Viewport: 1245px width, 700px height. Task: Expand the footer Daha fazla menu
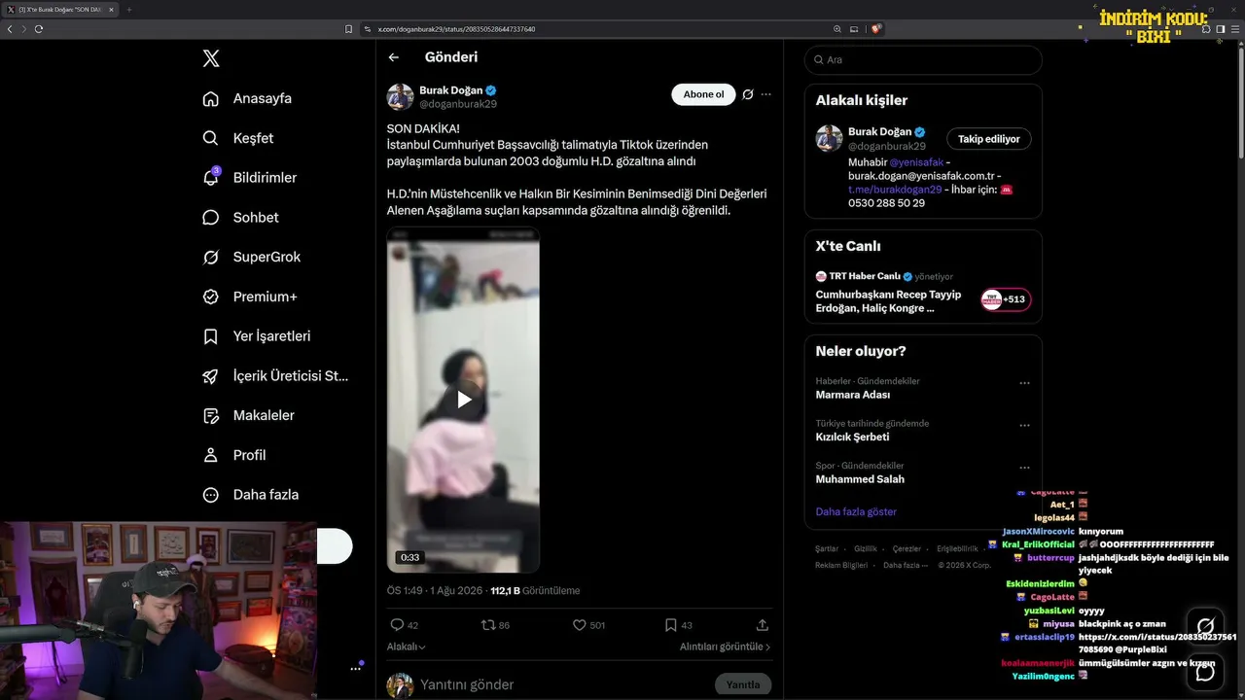tap(905, 566)
